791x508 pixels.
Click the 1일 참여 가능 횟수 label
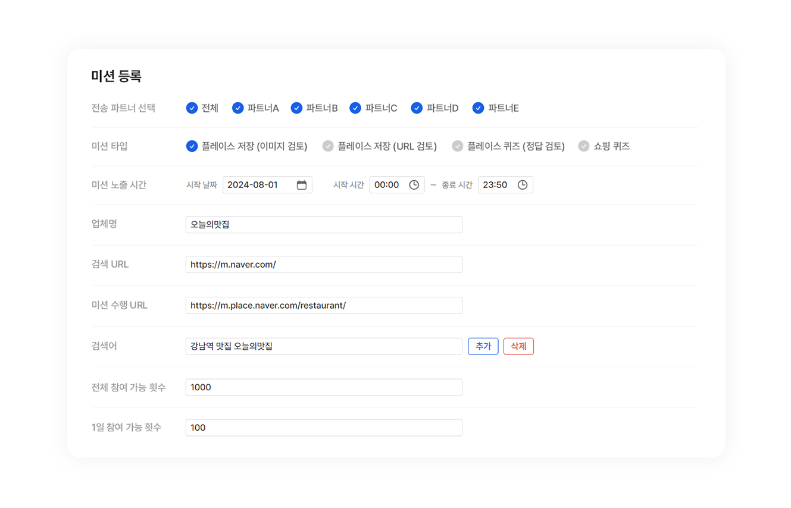pos(126,428)
